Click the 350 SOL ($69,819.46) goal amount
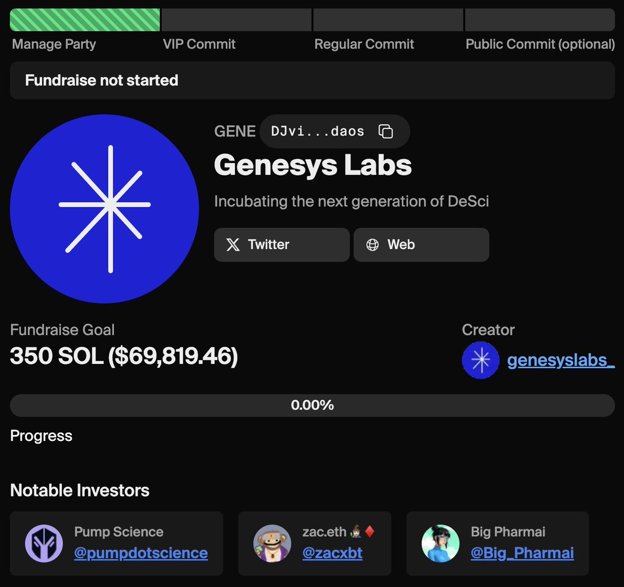 [124, 356]
